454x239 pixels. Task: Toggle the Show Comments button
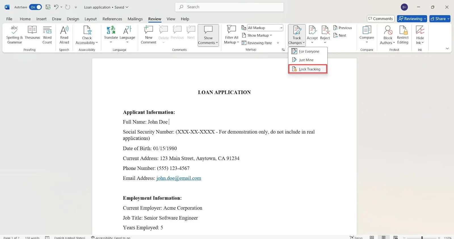tap(208, 35)
